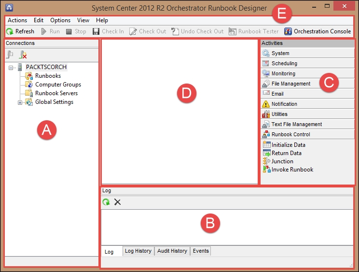359x272 pixels.
Task: Expand the File Management activities category
Action: [x=307, y=84]
